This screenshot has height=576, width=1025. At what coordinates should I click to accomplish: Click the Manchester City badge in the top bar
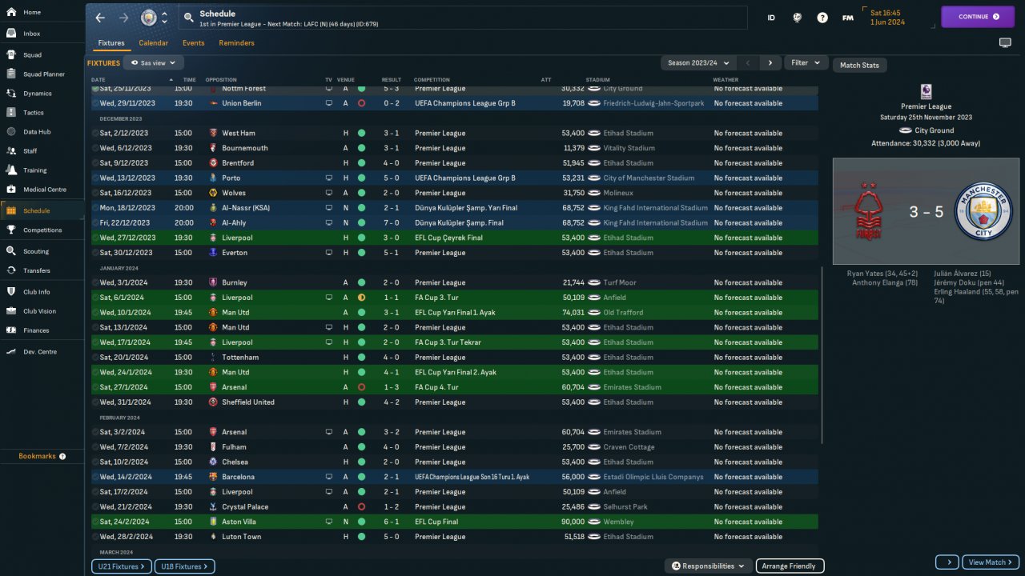pos(149,18)
